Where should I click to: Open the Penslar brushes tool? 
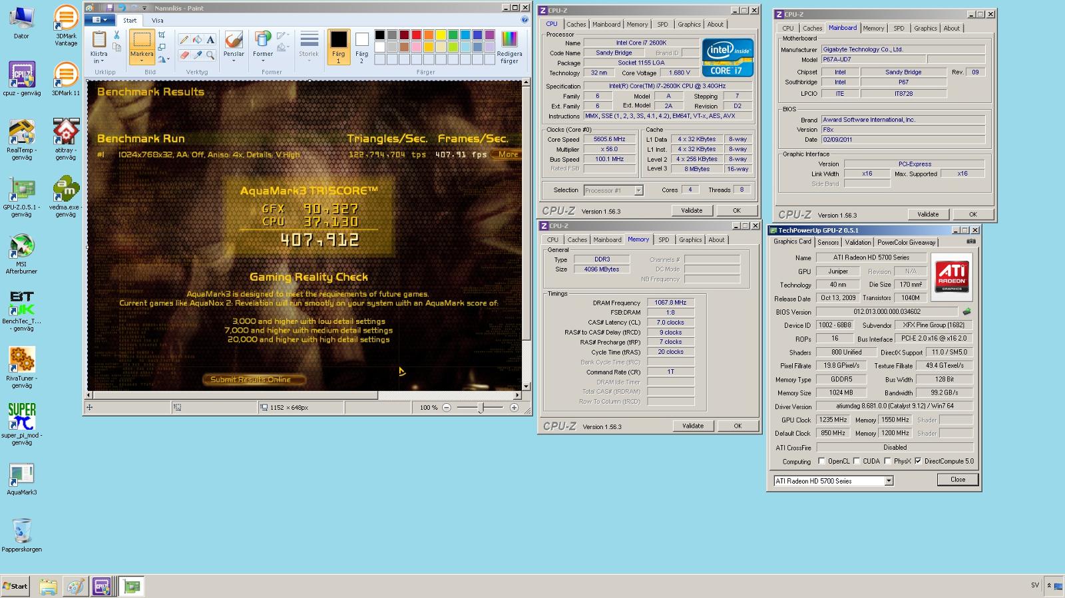coord(234,47)
